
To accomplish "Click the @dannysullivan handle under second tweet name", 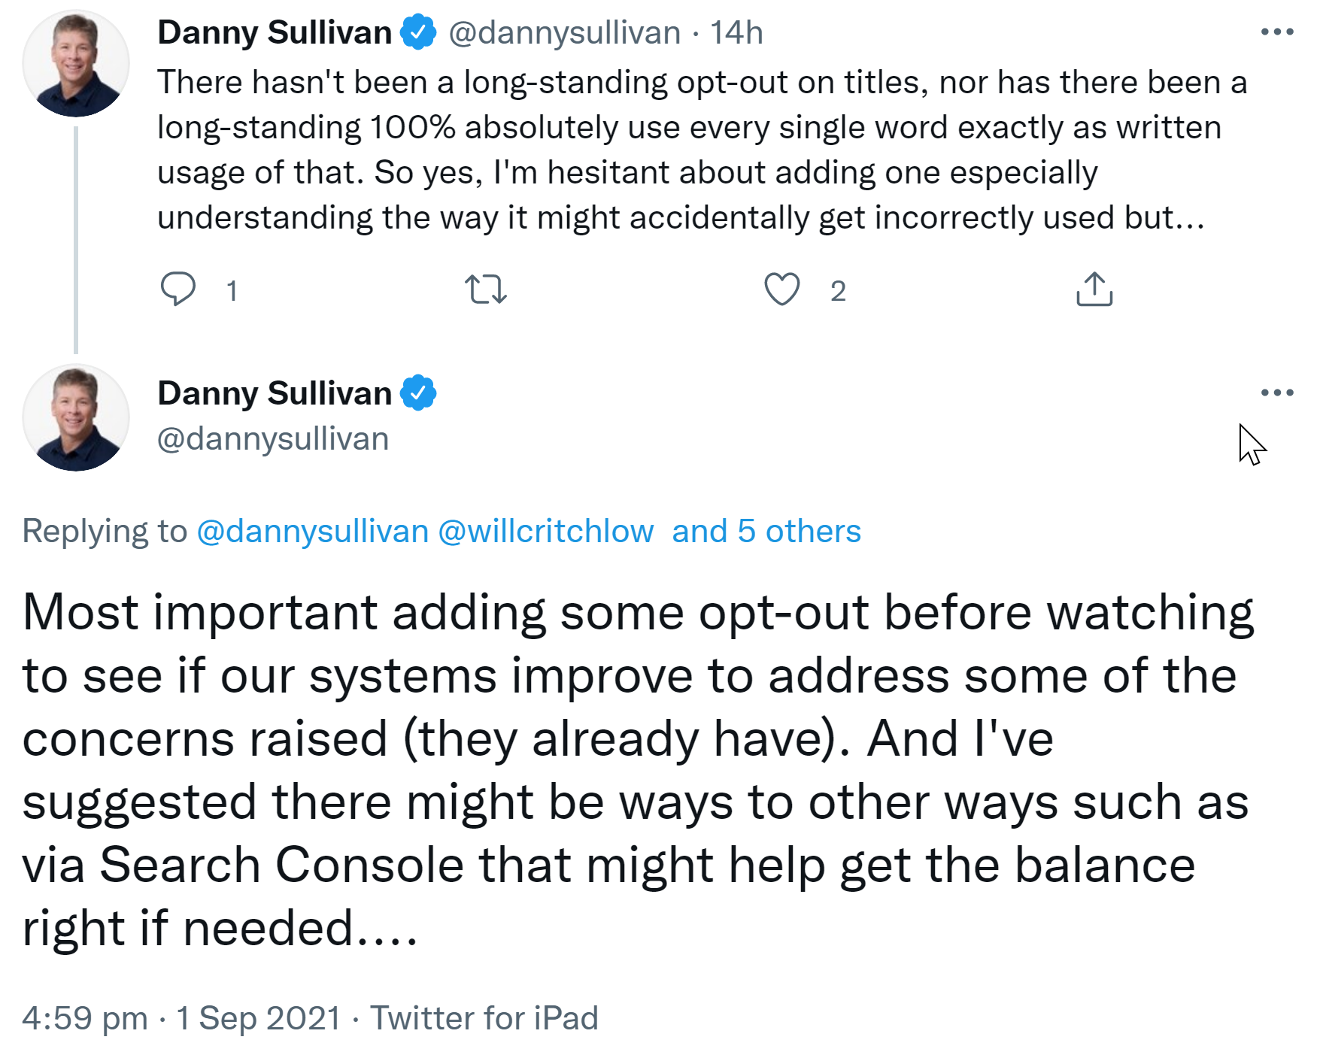I will (x=273, y=438).
